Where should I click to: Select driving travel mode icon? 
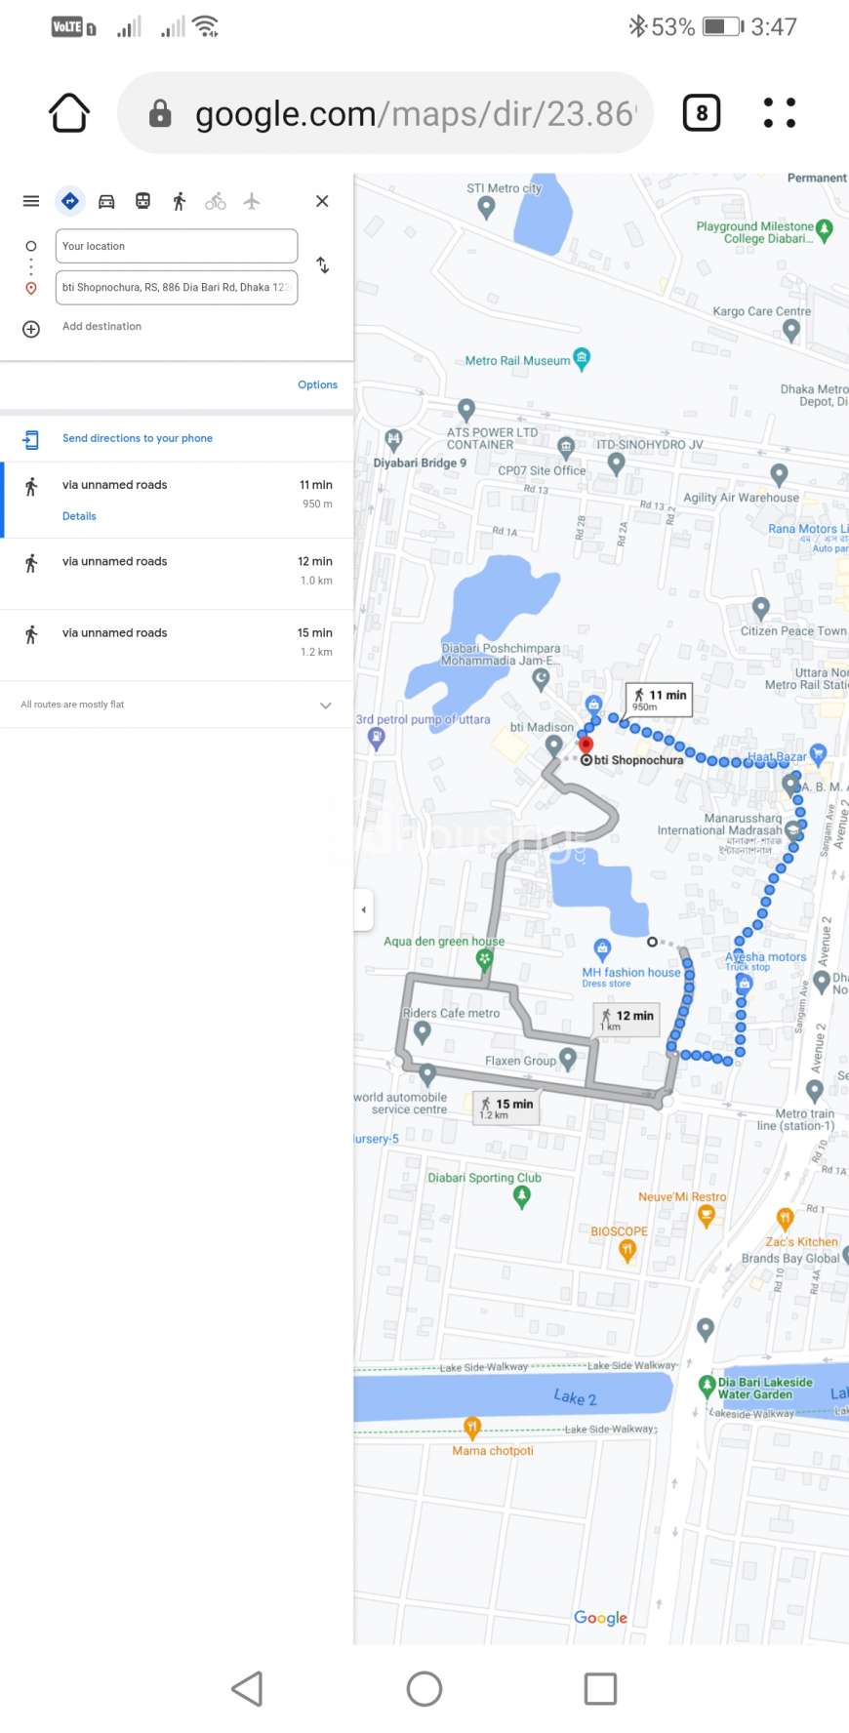pyautogui.click(x=106, y=201)
